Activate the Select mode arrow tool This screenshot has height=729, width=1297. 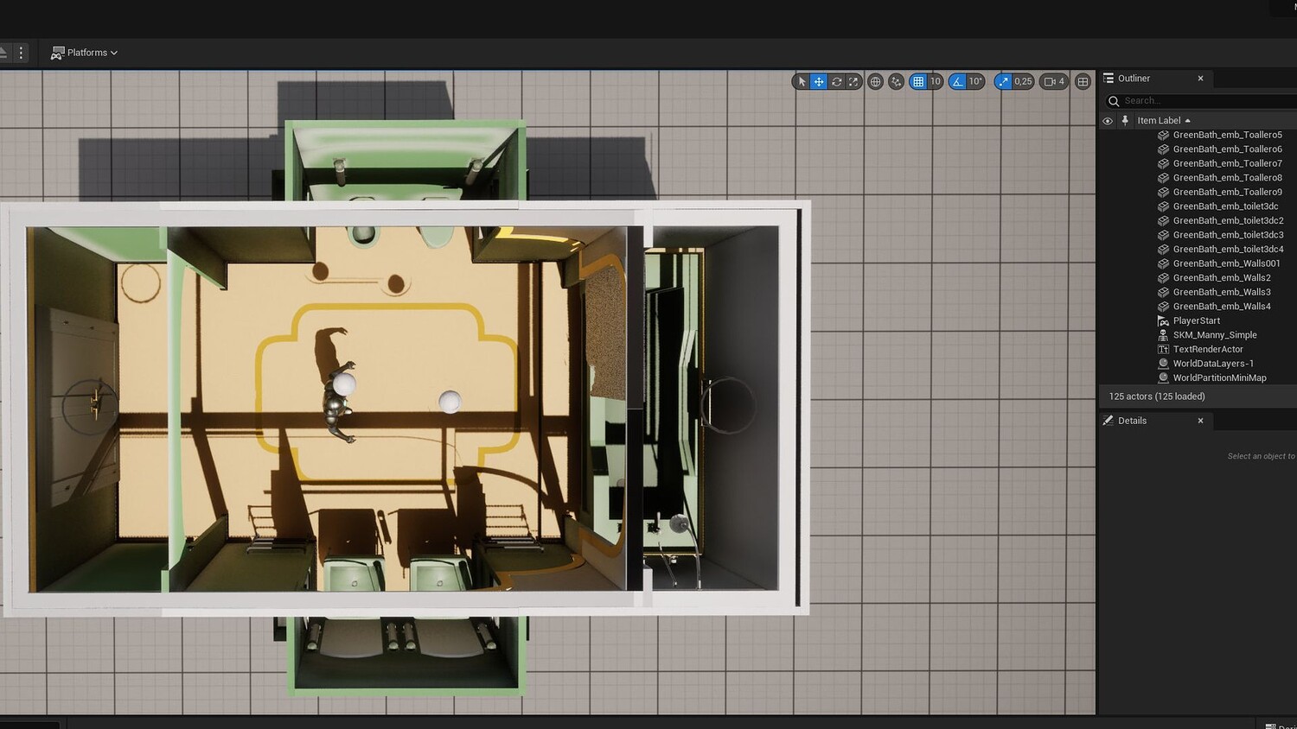tap(802, 81)
